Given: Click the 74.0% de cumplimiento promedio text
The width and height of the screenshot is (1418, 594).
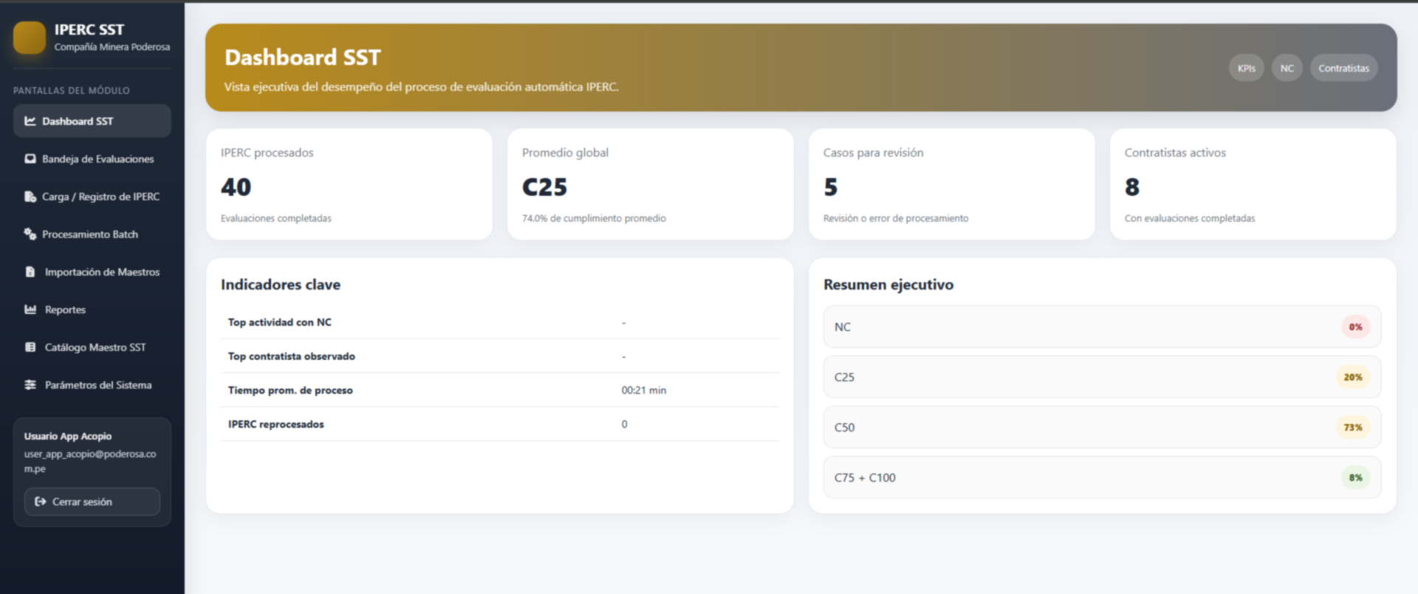Looking at the screenshot, I should coord(594,218).
